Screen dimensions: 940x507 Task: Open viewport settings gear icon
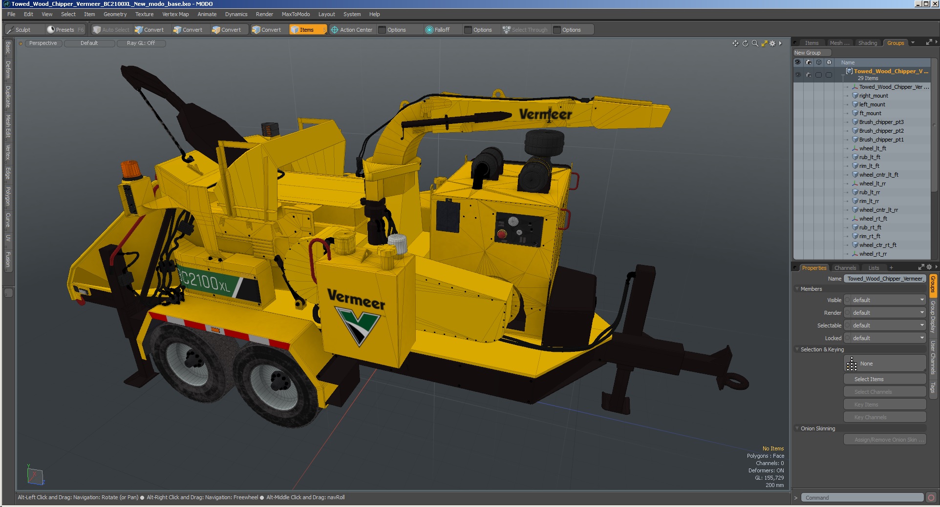pos(772,43)
